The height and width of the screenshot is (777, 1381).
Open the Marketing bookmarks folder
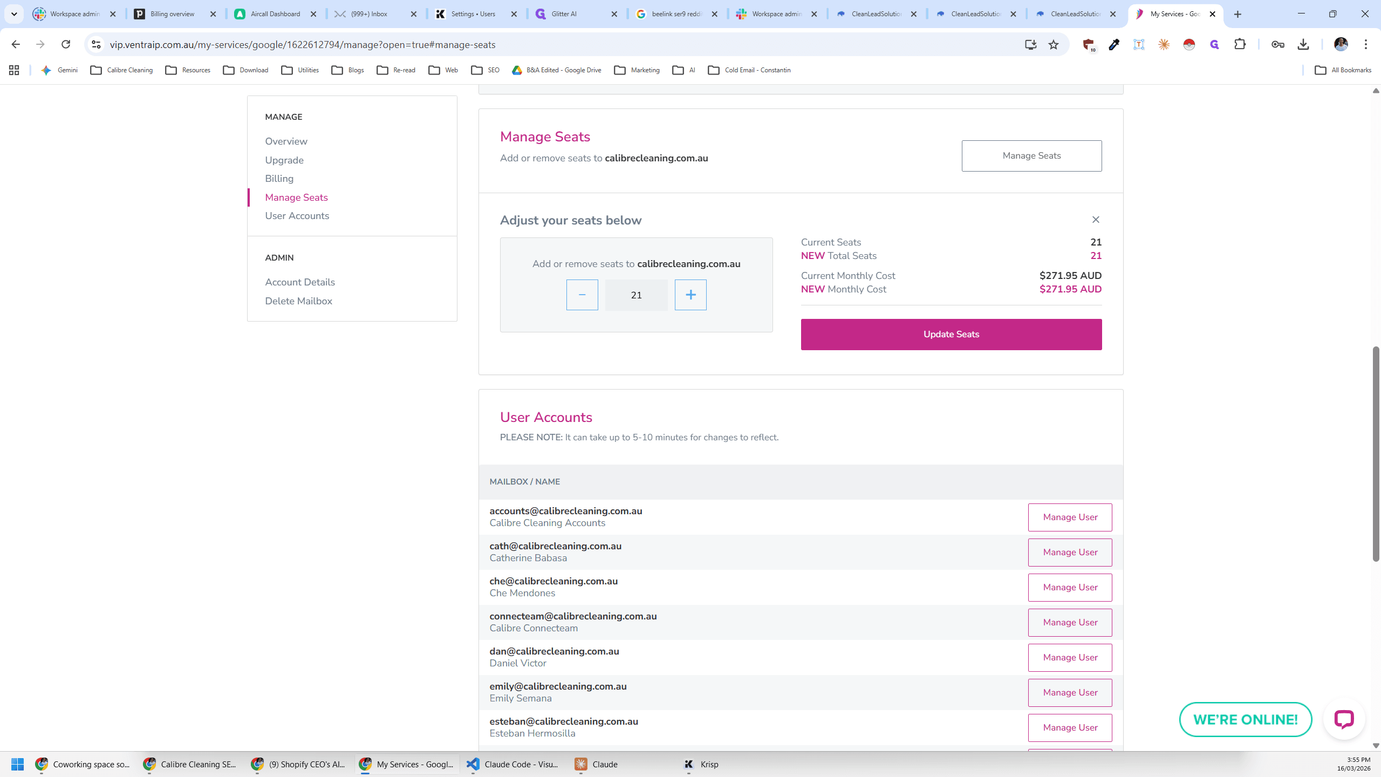pos(637,70)
